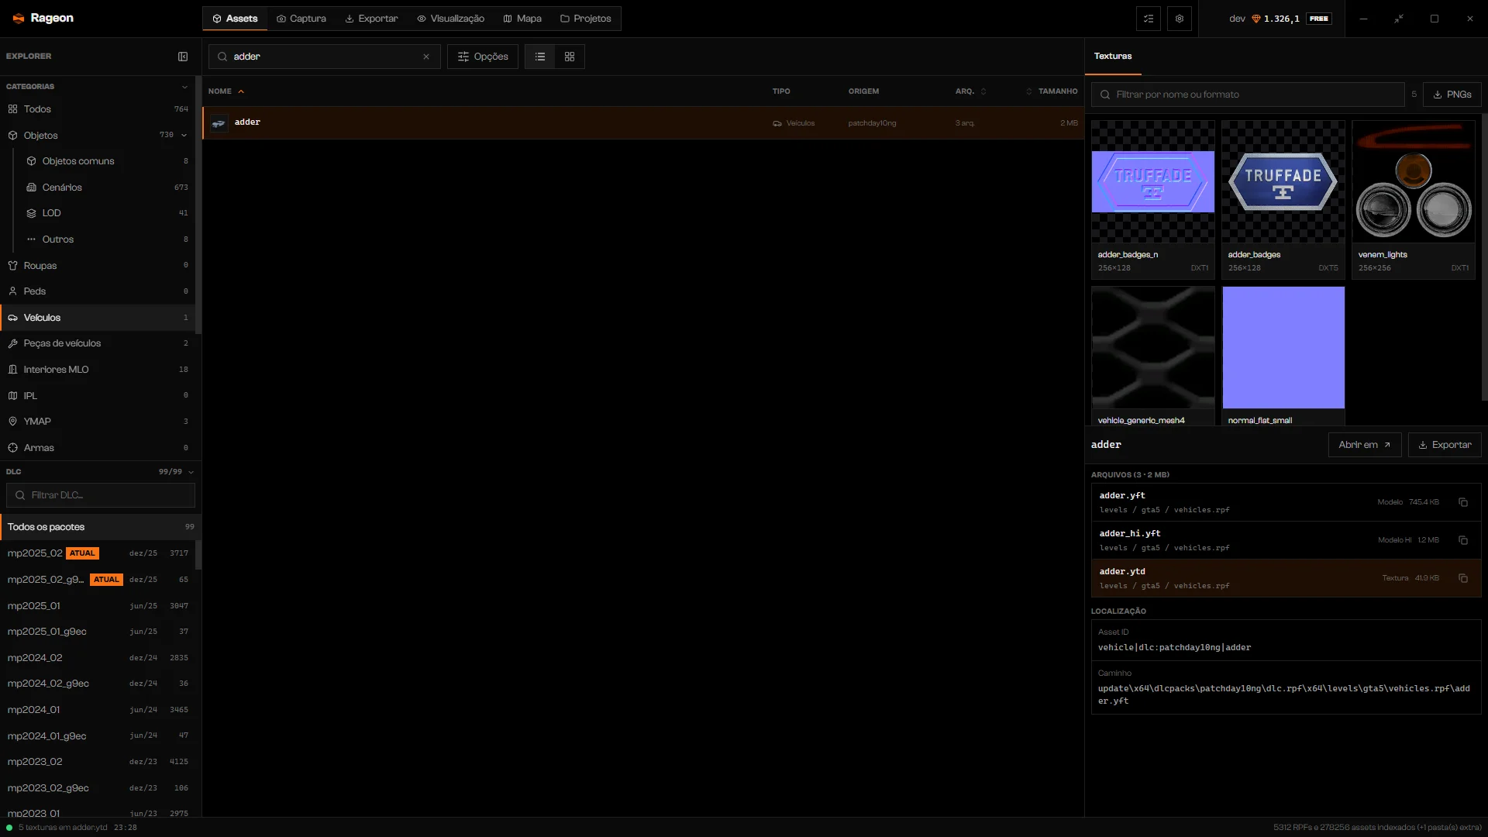Select Objetos comuns subcategory

[x=105, y=161]
